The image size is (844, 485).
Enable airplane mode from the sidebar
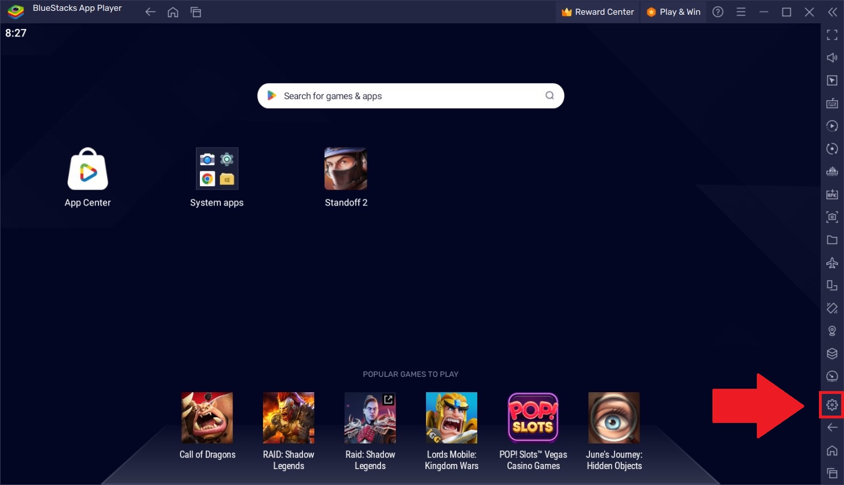pyautogui.click(x=831, y=262)
